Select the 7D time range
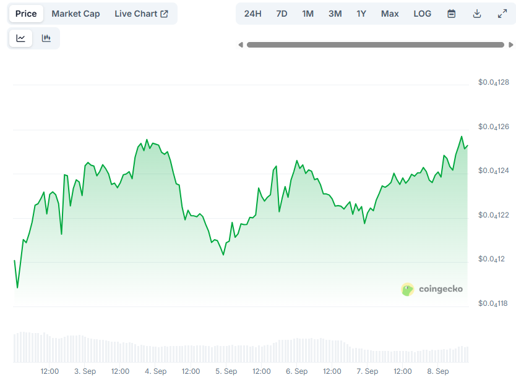 [x=282, y=13]
